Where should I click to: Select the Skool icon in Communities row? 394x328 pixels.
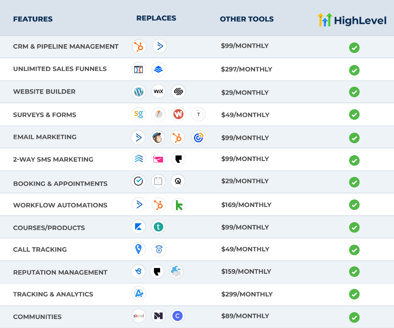138,316
